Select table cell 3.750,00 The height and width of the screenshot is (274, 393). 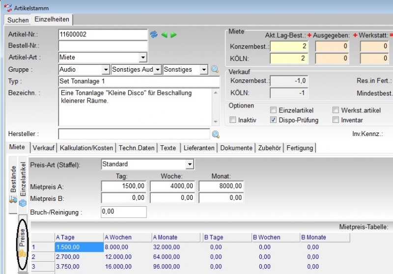coord(79,267)
